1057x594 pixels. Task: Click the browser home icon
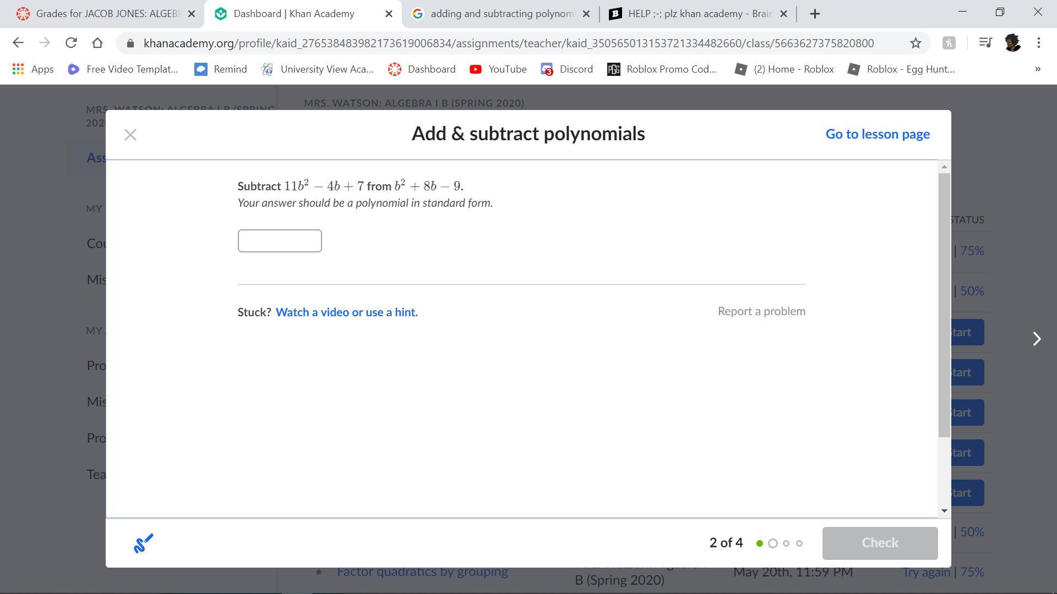click(97, 43)
